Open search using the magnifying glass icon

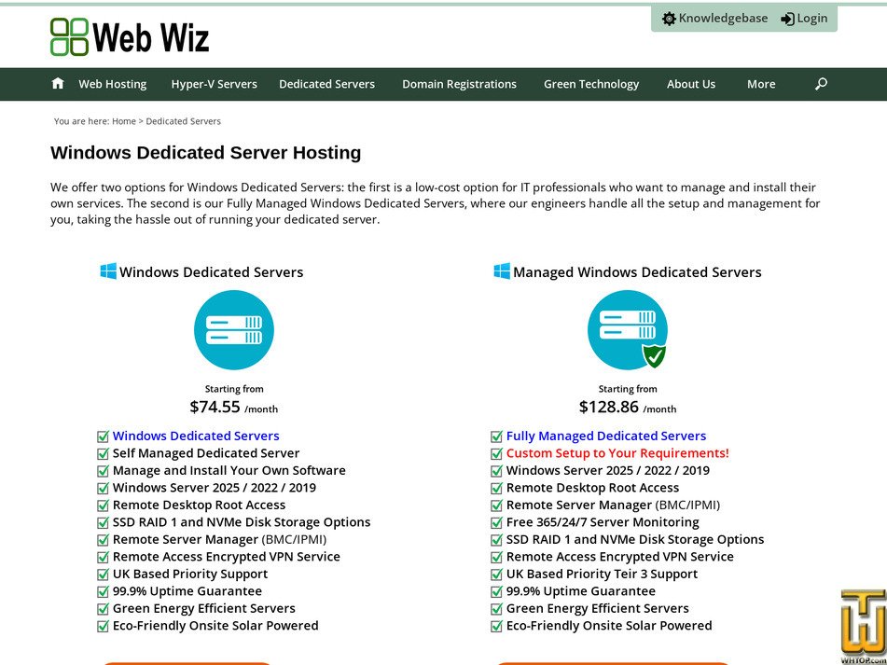[820, 84]
